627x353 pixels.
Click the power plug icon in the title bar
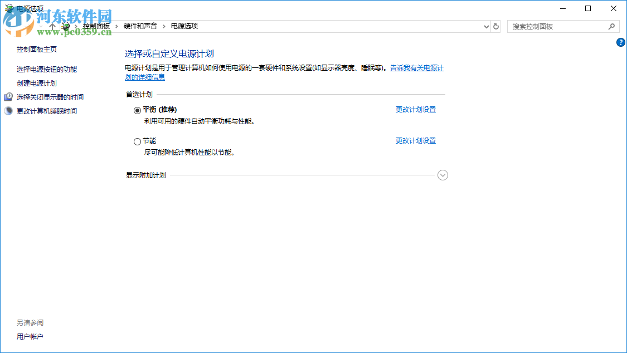[x=8, y=8]
